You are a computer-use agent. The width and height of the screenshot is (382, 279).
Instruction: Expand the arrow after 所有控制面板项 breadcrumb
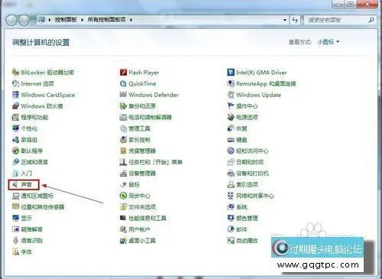click(x=131, y=20)
